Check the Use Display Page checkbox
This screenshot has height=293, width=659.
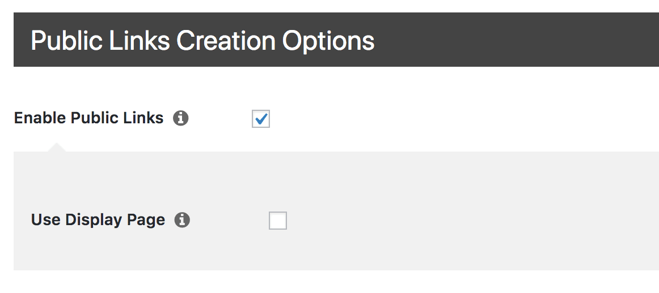[x=278, y=221]
